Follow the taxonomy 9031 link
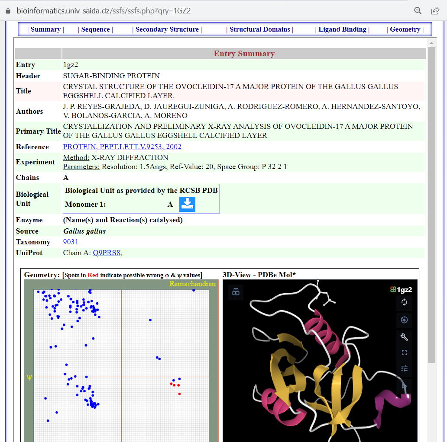The image size is (447, 442). click(x=71, y=242)
